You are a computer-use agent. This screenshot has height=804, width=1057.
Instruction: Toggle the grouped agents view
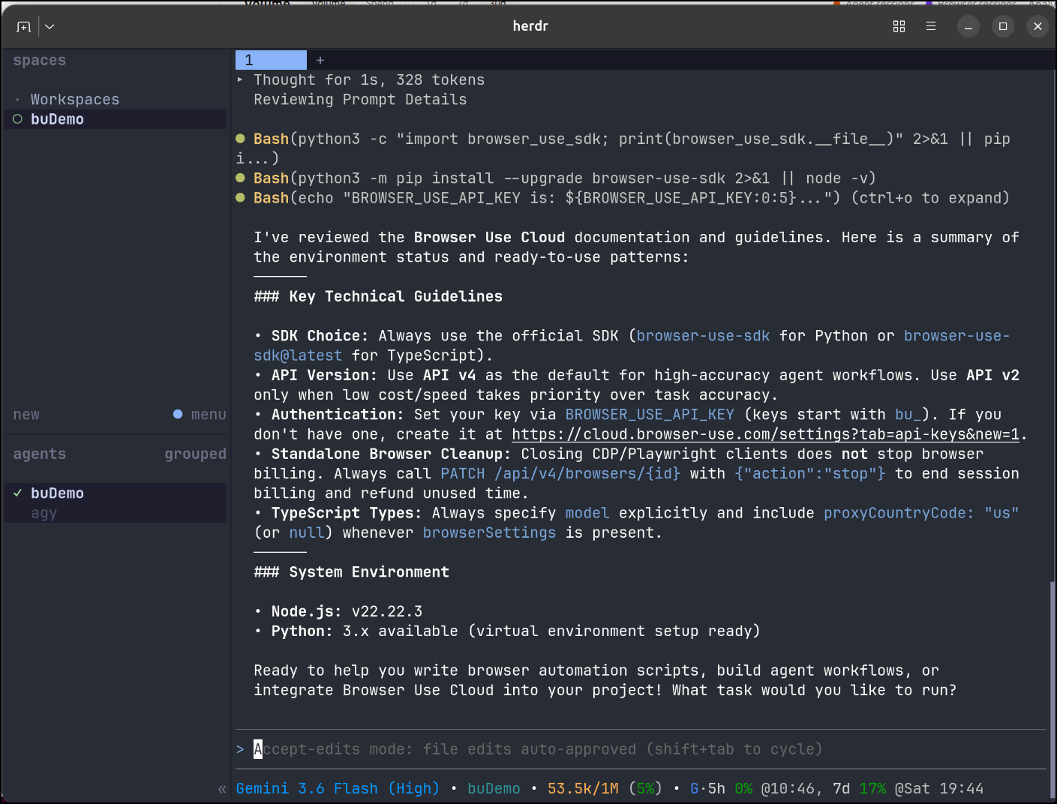(195, 454)
